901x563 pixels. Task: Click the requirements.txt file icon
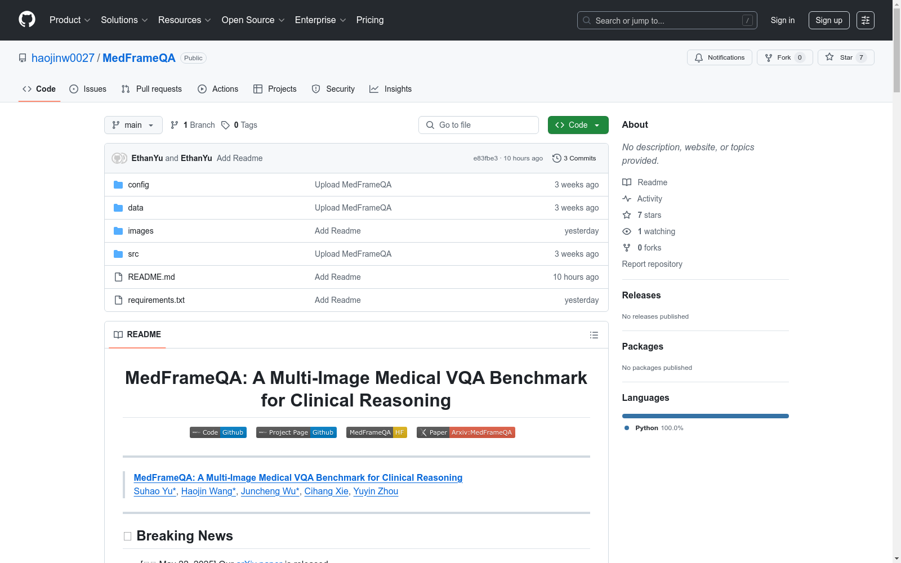pos(118,300)
